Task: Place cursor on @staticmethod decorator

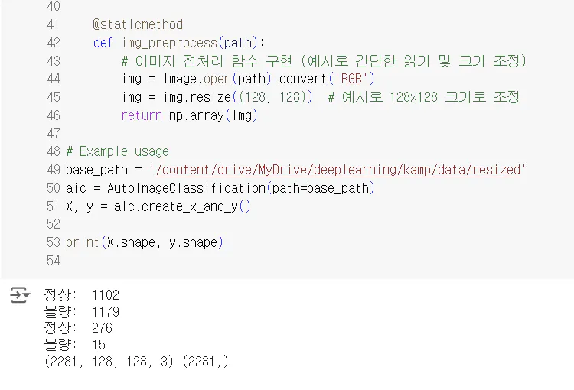Action: 138,24
